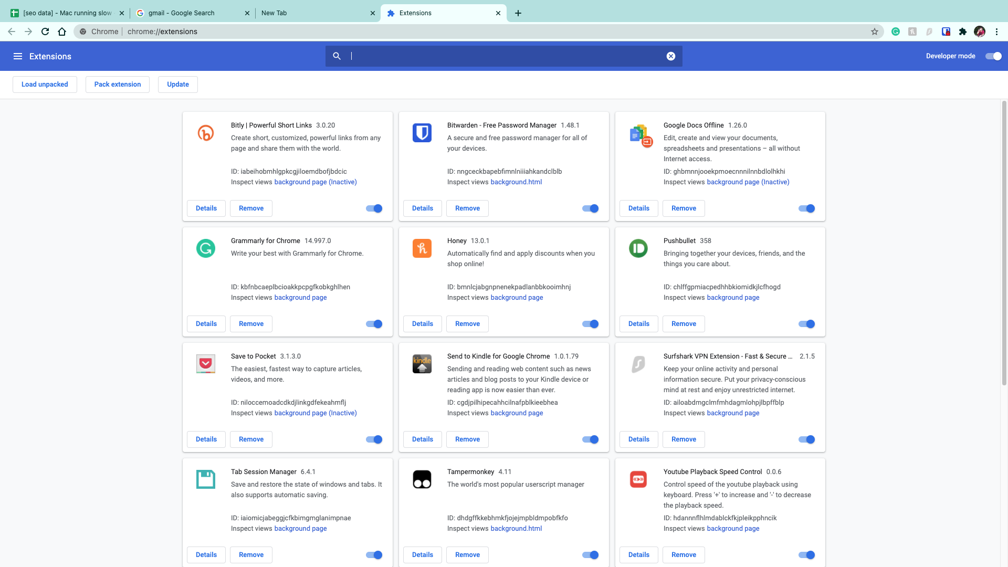Open a new tab with the plus button
Image resolution: width=1008 pixels, height=567 pixels.
(x=518, y=13)
